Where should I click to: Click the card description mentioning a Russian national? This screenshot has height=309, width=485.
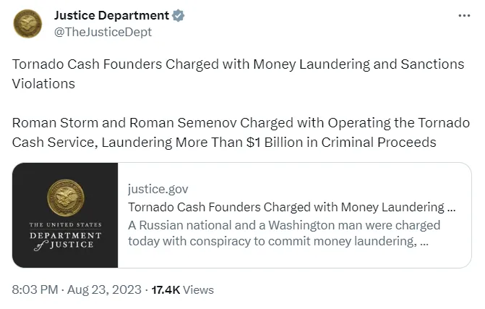click(x=283, y=224)
